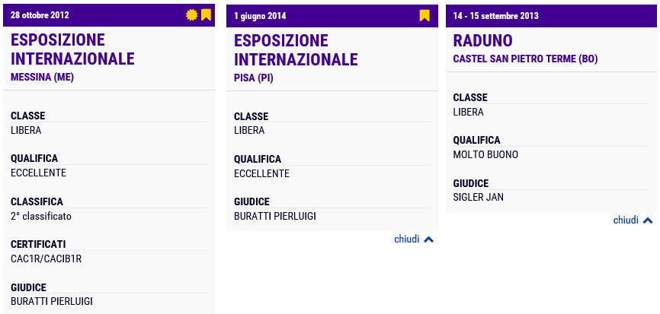
Task: Click the 2° classificato ranking value
Action: [x=41, y=217]
